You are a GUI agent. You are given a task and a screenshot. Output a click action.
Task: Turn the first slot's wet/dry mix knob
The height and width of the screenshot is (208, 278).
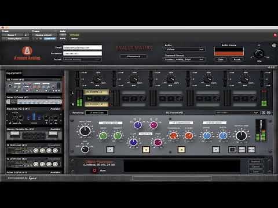click(97, 79)
